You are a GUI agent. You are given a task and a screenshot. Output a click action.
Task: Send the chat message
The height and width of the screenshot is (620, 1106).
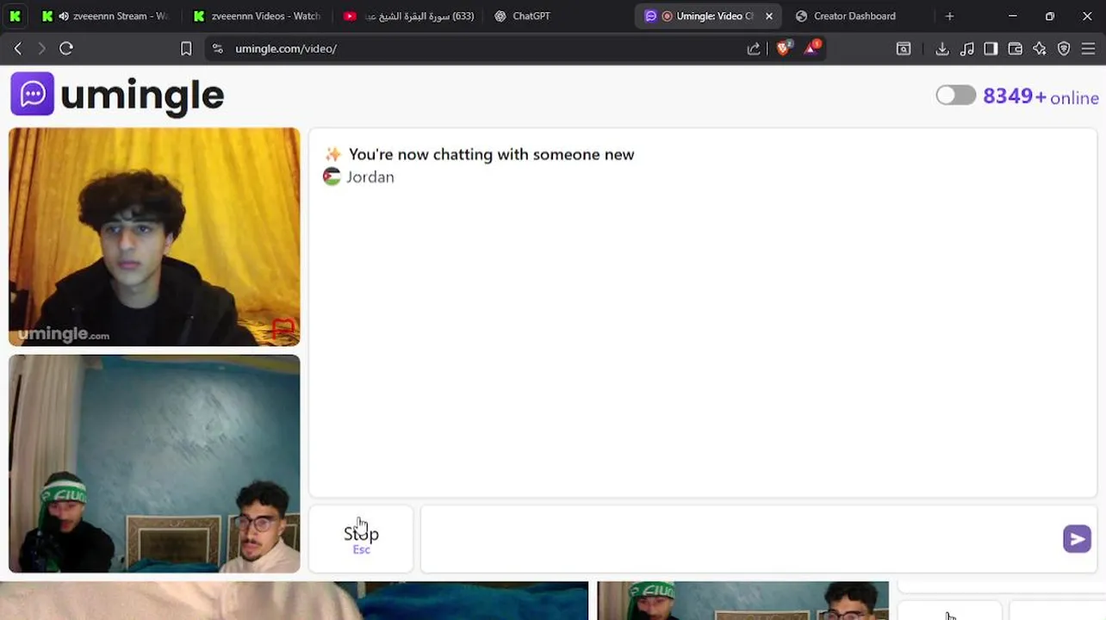point(1077,539)
